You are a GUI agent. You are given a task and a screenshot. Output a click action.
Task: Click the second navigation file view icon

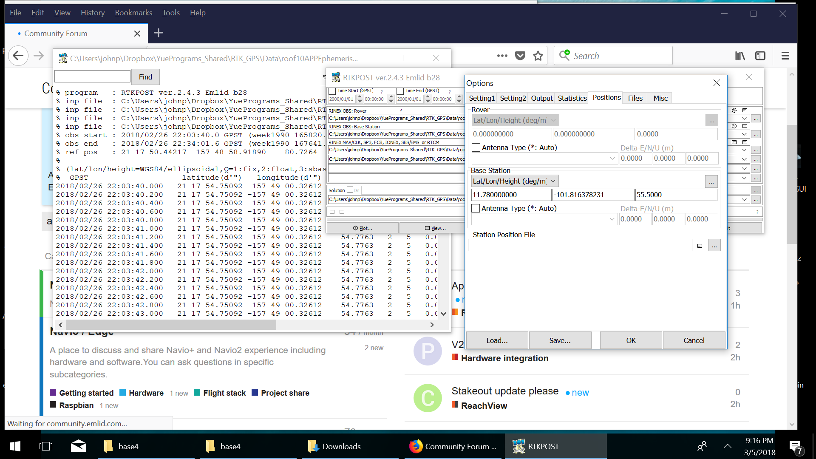(745, 142)
